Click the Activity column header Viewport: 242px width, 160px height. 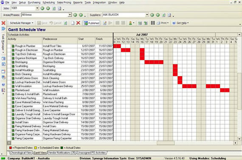pyautogui.click(x=25, y=40)
